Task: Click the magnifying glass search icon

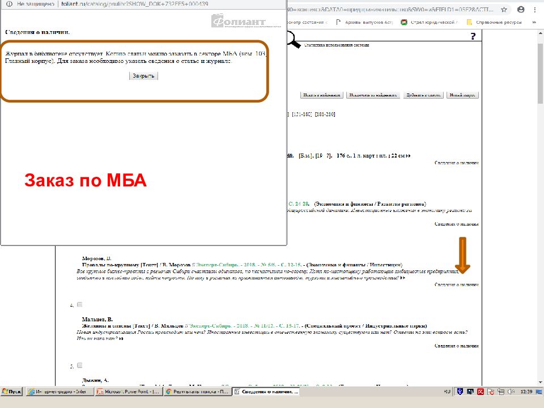Action: (293, 40)
